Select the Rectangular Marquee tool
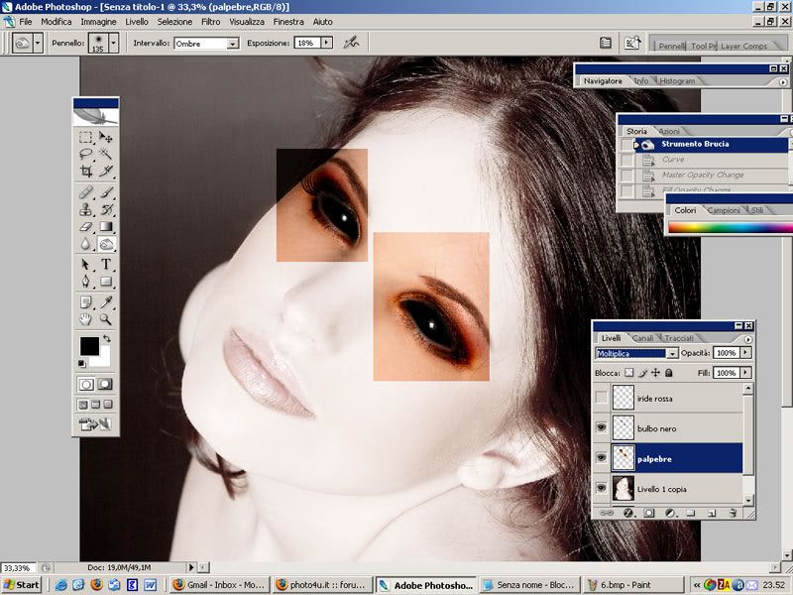793x595 pixels. 85,137
